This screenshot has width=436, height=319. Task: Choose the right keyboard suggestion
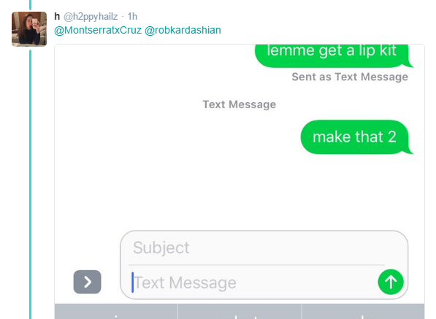(363, 312)
